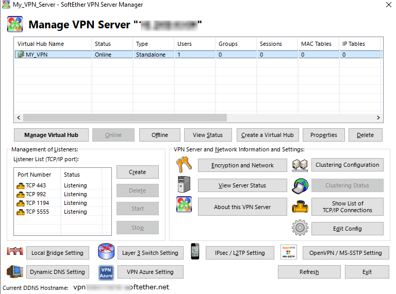Click the Users column header

195,44
